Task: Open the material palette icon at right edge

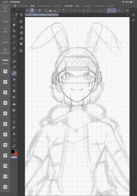Action: pos(133,15)
